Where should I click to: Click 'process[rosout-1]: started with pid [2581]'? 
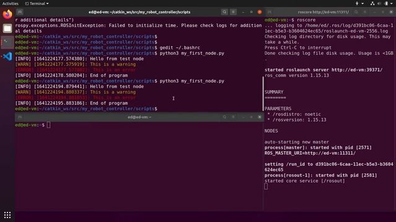321,175
